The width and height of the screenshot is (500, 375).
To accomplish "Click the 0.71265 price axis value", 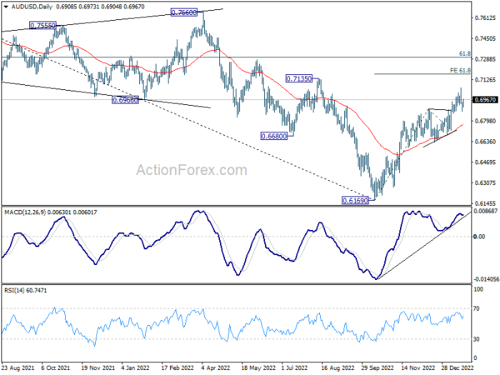I will click(x=485, y=80).
